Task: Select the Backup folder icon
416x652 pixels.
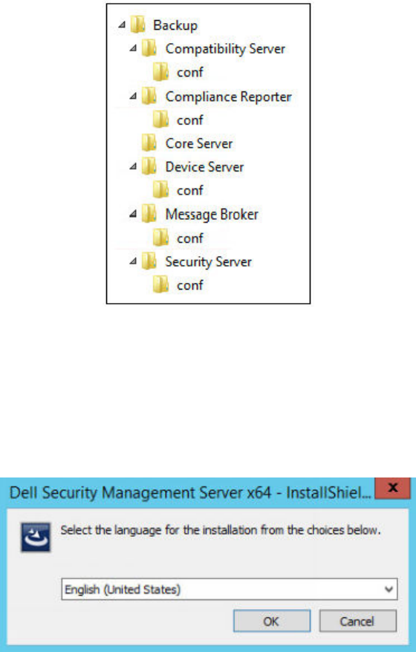Action: pos(137,25)
